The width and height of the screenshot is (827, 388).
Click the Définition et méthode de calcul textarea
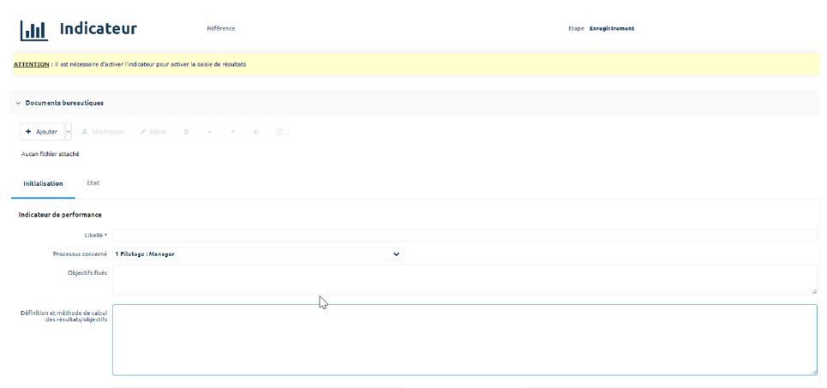[x=464, y=339]
